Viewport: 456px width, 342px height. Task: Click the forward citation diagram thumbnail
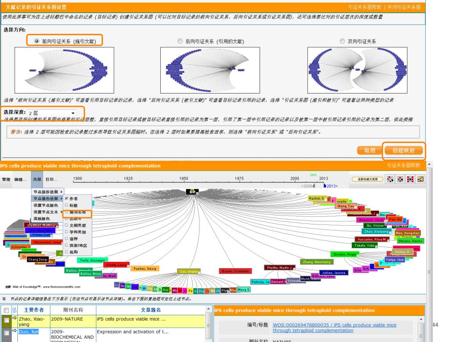pos(64,70)
